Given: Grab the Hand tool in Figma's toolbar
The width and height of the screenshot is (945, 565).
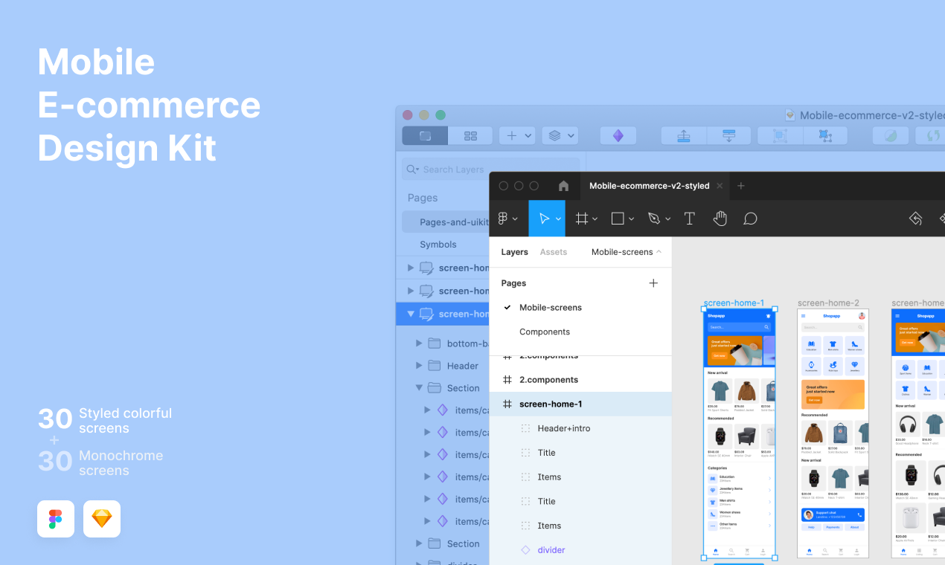Looking at the screenshot, I should coord(720,218).
